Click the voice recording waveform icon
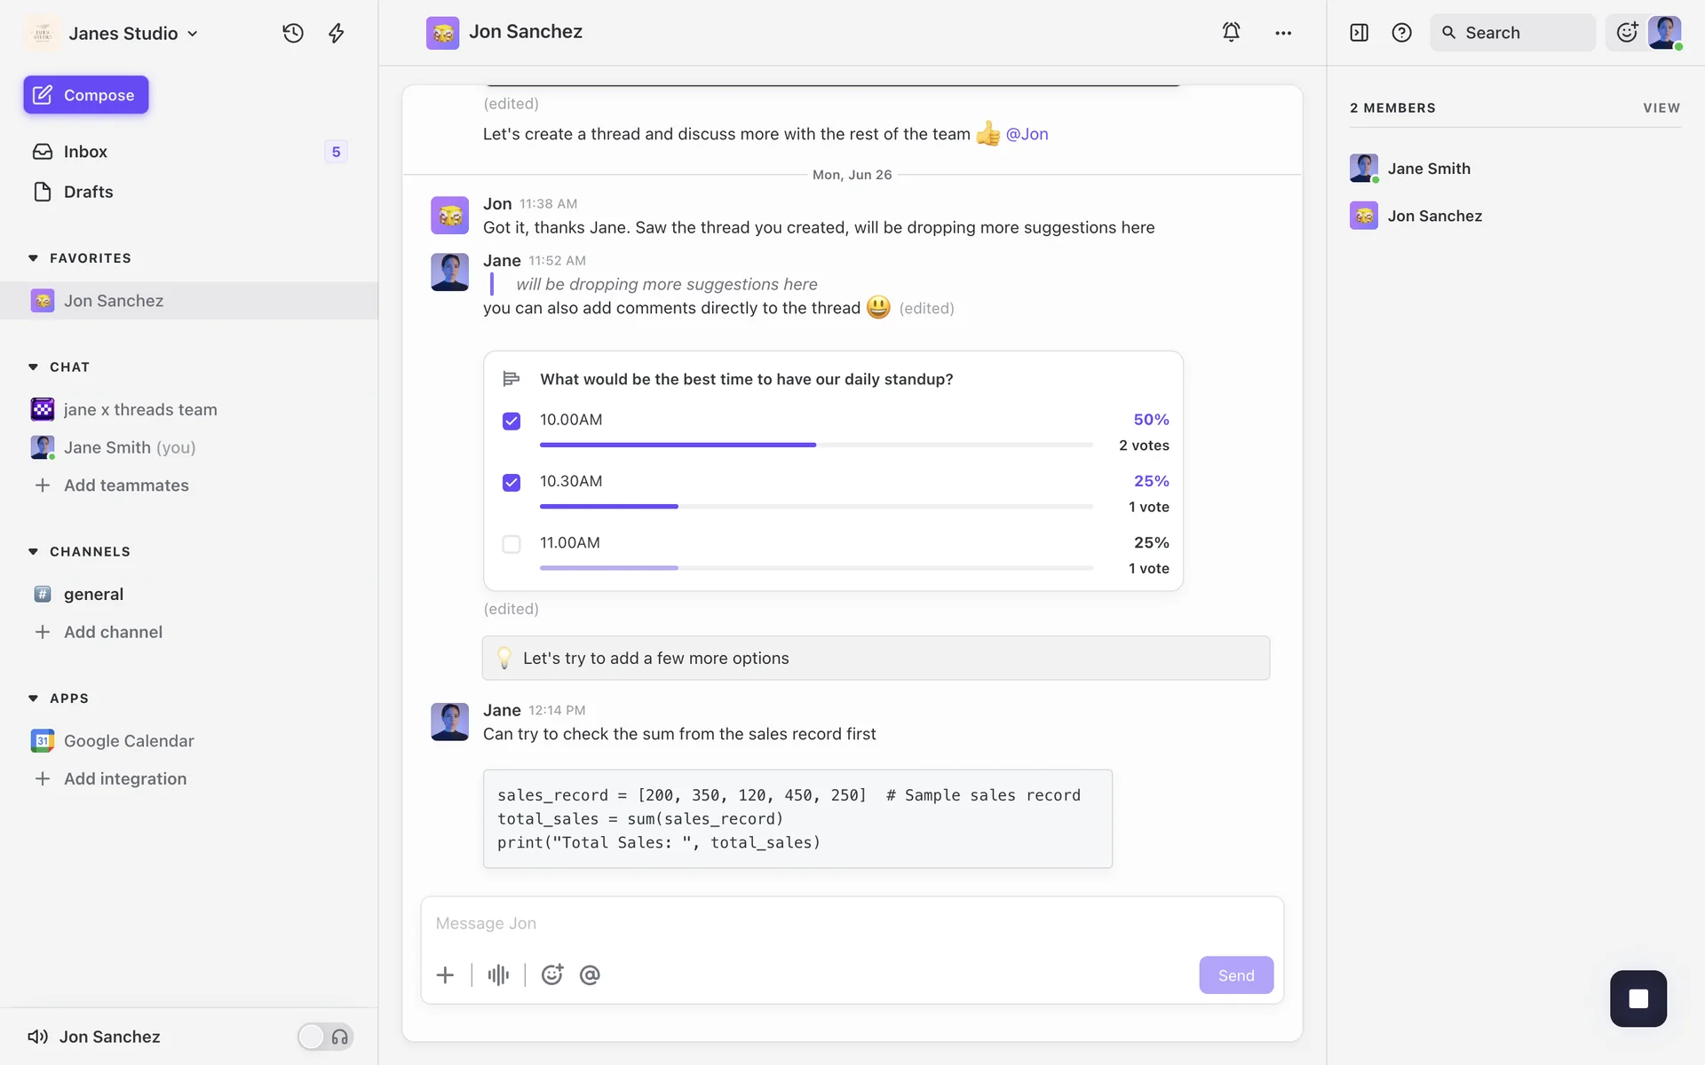 [x=498, y=974]
